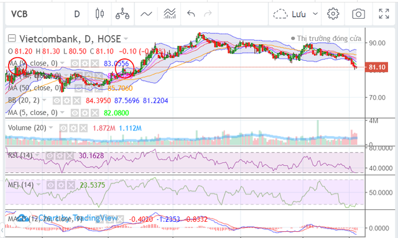Image resolution: width=398 pixels, height=238 pixels.
Task: Remove the MA (5, close, 0) indicator
Action: coord(95,113)
